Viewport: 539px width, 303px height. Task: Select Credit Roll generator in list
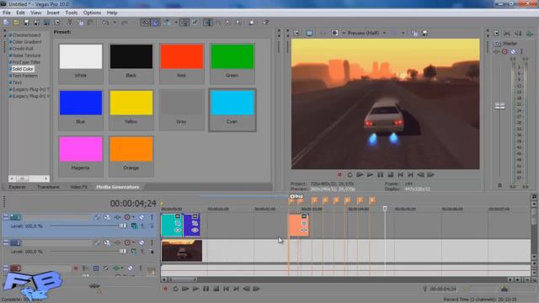[23, 49]
